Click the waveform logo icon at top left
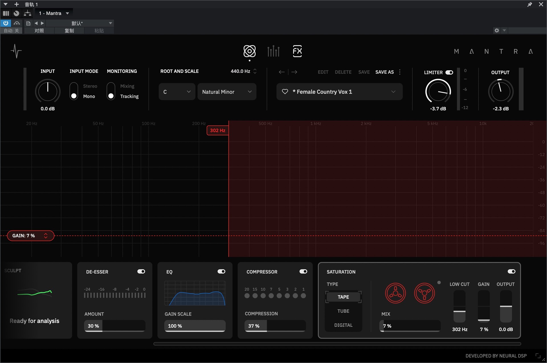 (16, 51)
